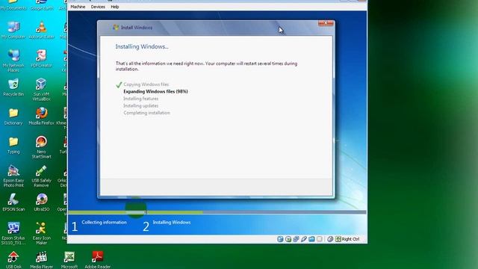Close the Install Windows dialog

pyautogui.click(x=326, y=23)
